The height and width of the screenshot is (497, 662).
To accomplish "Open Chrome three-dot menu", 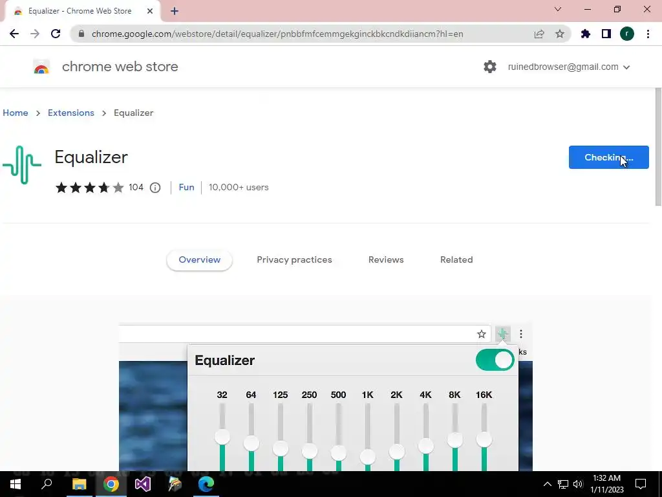I will pos(648,34).
